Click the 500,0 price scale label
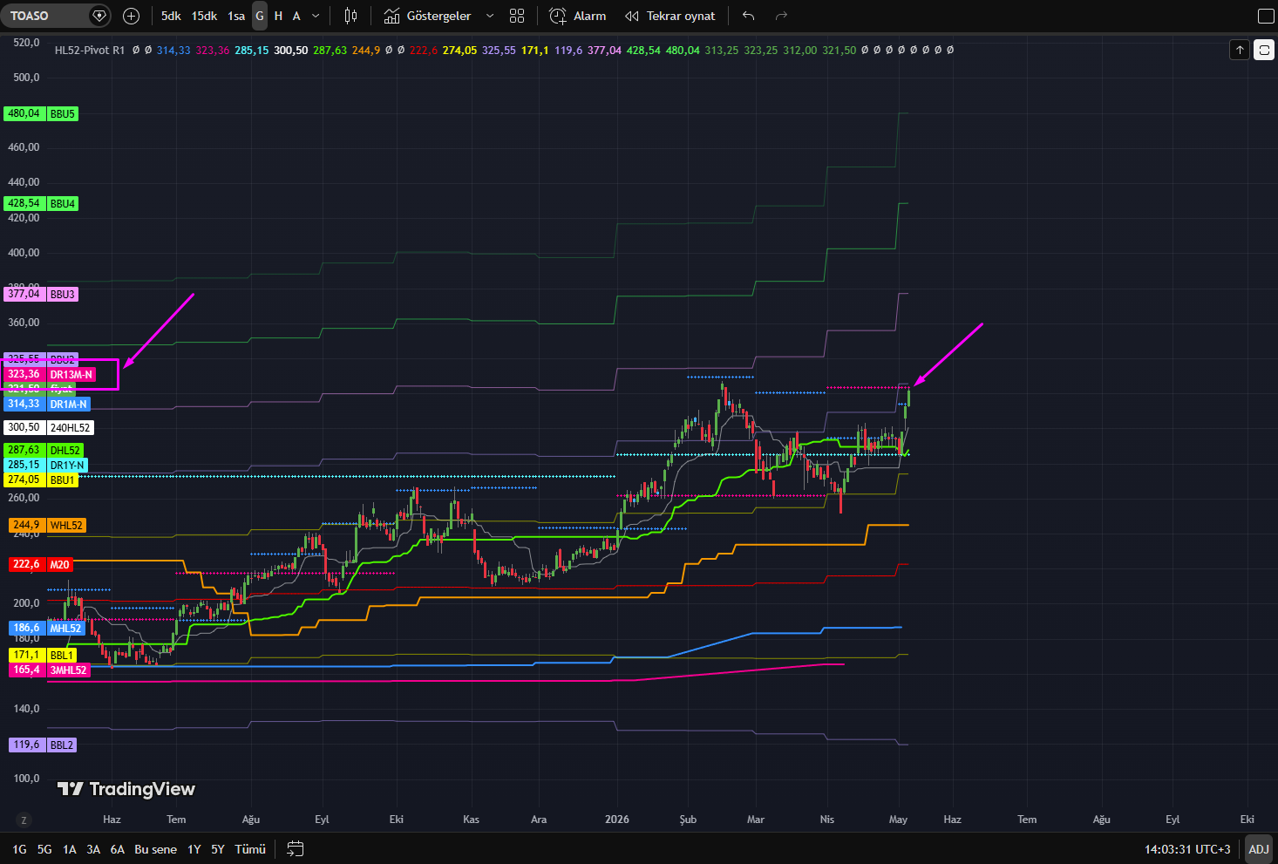This screenshot has width=1278, height=864. pyautogui.click(x=26, y=78)
